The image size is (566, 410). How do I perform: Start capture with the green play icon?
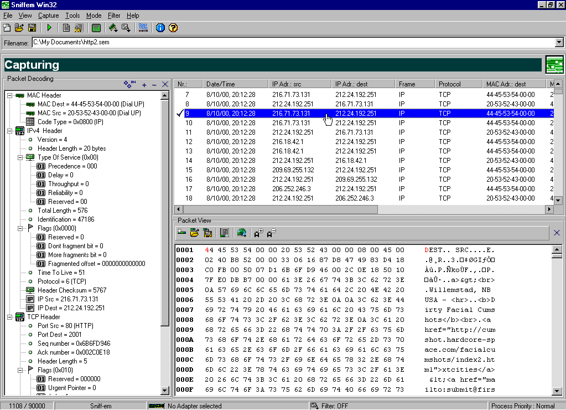(x=49, y=28)
